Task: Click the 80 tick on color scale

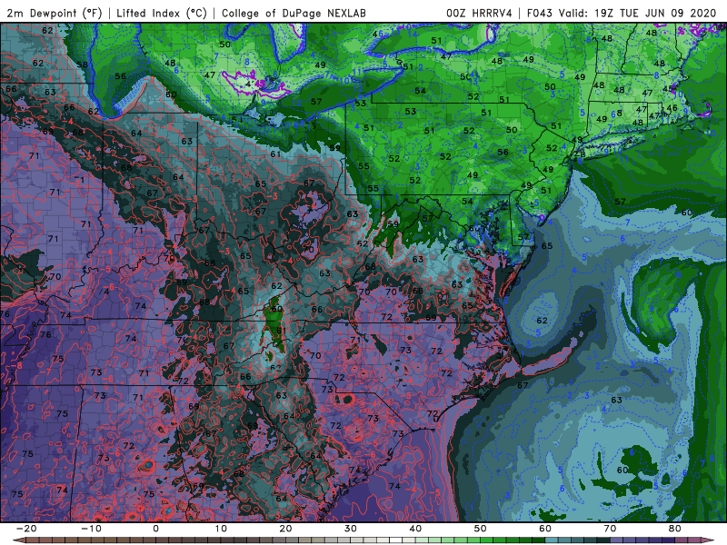Action: tap(675, 529)
